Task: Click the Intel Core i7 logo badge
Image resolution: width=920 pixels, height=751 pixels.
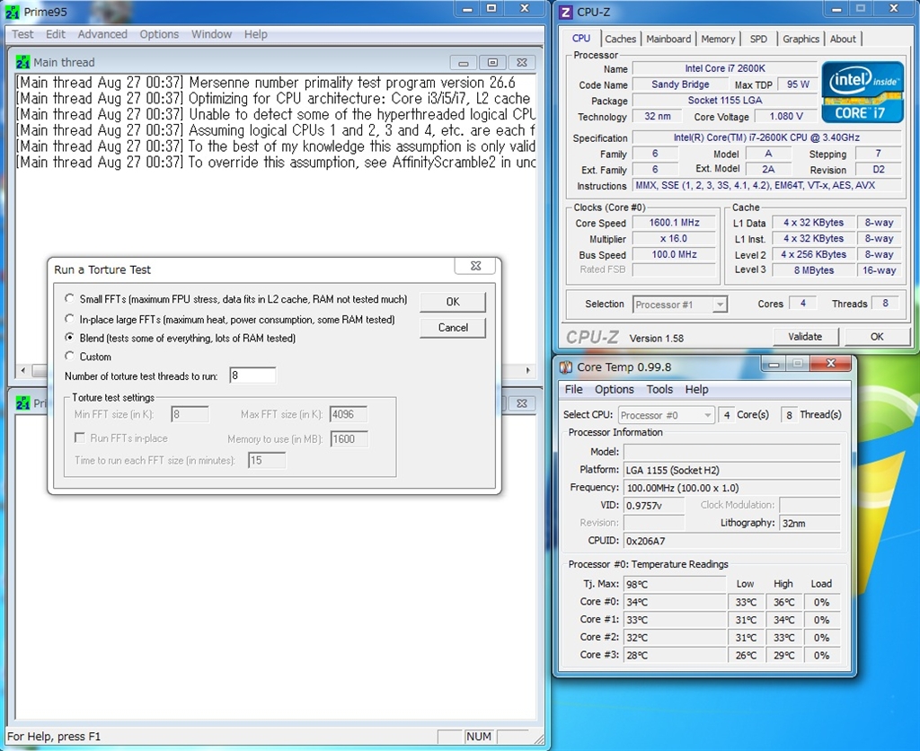Action: tap(862, 92)
